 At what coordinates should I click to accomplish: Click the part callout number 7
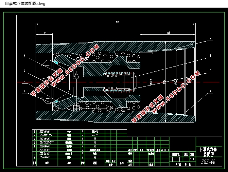coord(210,70)
